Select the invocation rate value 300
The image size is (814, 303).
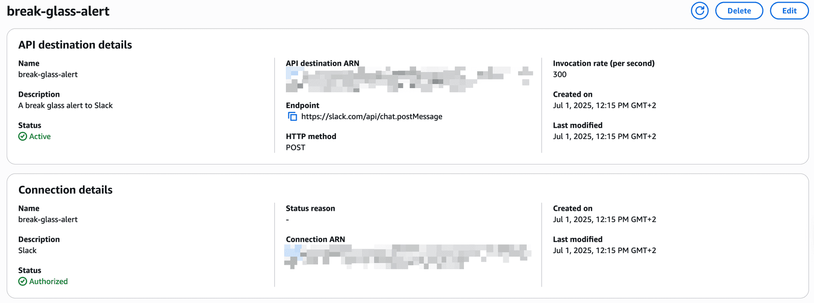click(560, 74)
